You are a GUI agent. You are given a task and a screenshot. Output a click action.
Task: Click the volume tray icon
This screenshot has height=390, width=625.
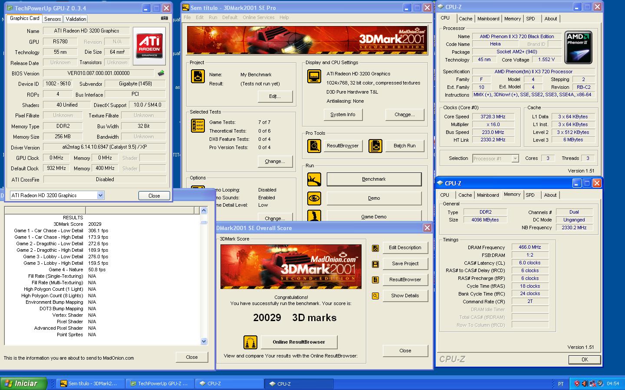(585, 383)
